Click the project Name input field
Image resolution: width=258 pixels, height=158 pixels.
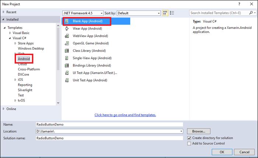(109, 125)
